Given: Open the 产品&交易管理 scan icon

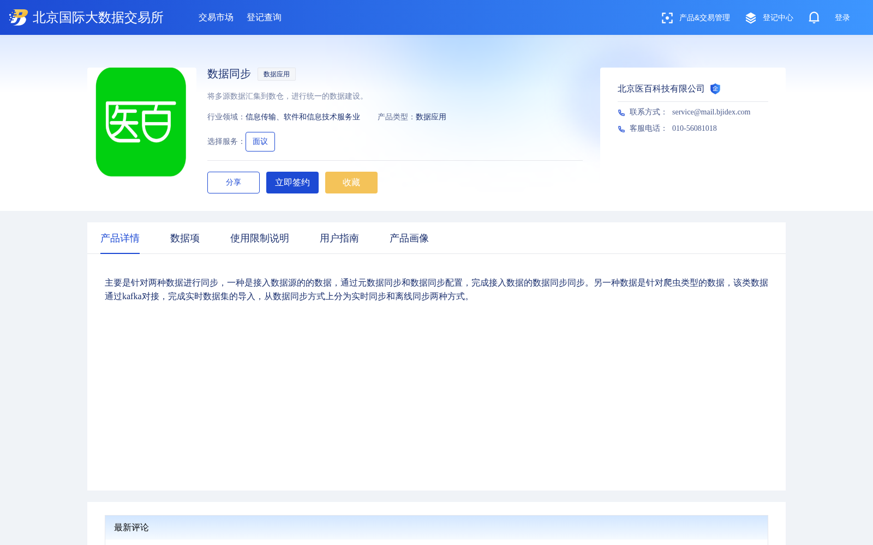Looking at the screenshot, I should pos(667,18).
